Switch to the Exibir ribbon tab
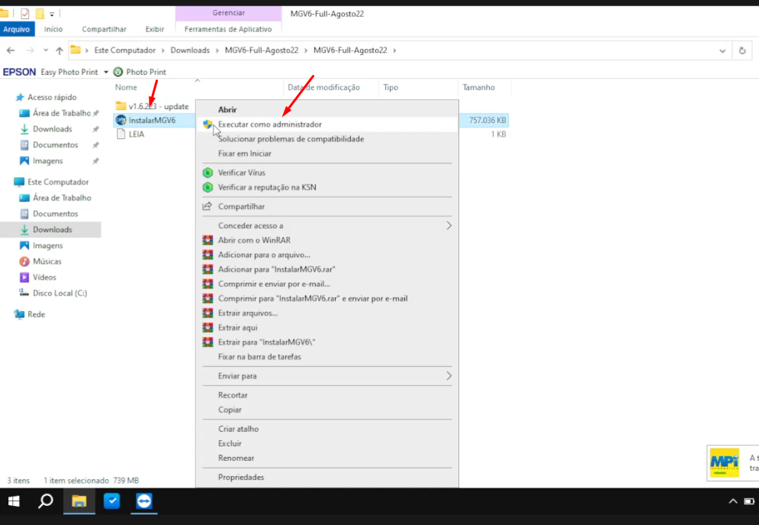Image resolution: width=759 pixels, height=525 pixels. point(155,29)
